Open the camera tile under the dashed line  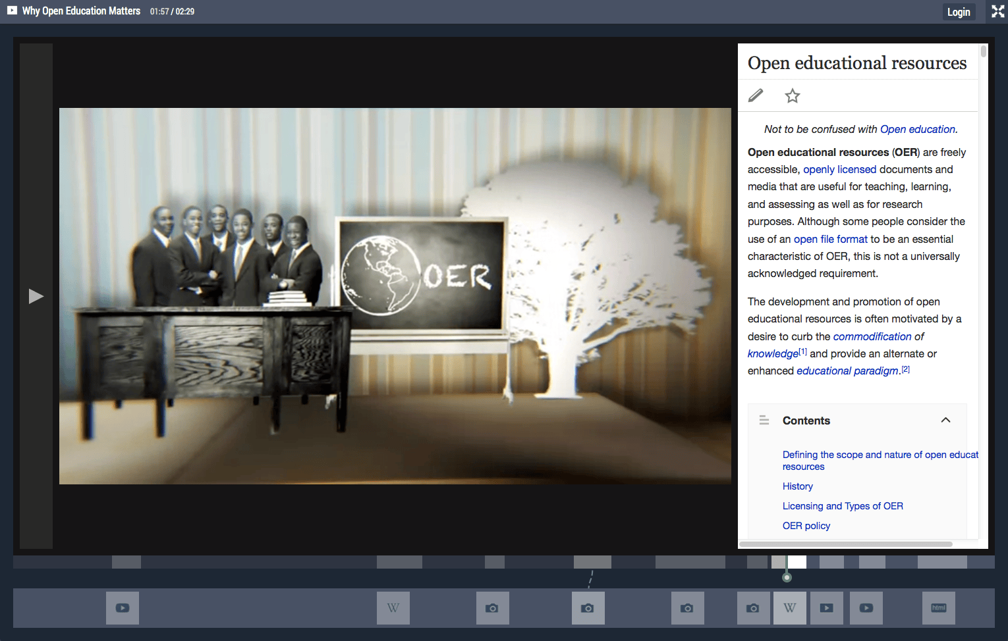[588, 608]
